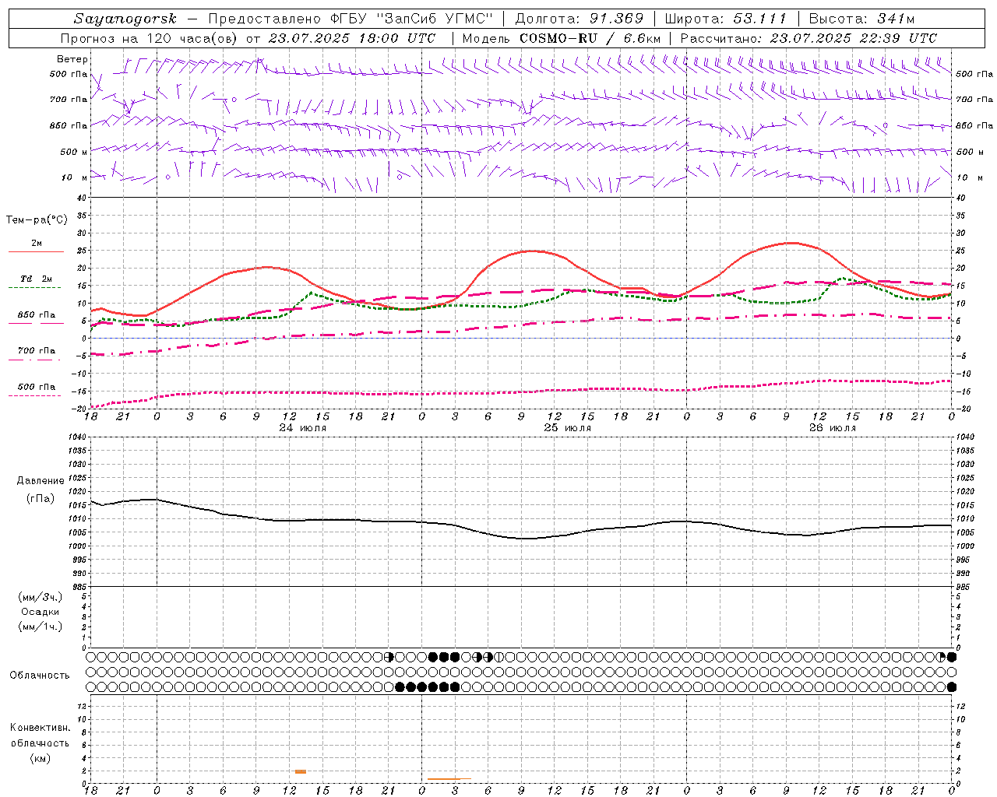The image size is (997, 797).
Task: Click the thin orange convective line after 25 июля midnight
Action: [449, 778]
